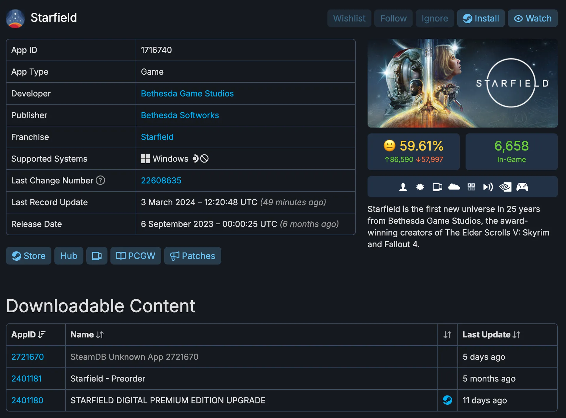
Task: Open the PCGW wiki button
Action: (136, 256)
